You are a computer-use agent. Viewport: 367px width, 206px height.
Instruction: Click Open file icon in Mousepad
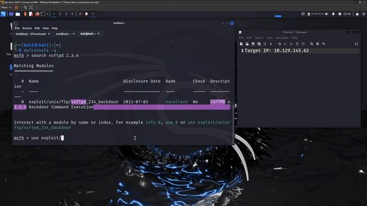tap(247, 44)
